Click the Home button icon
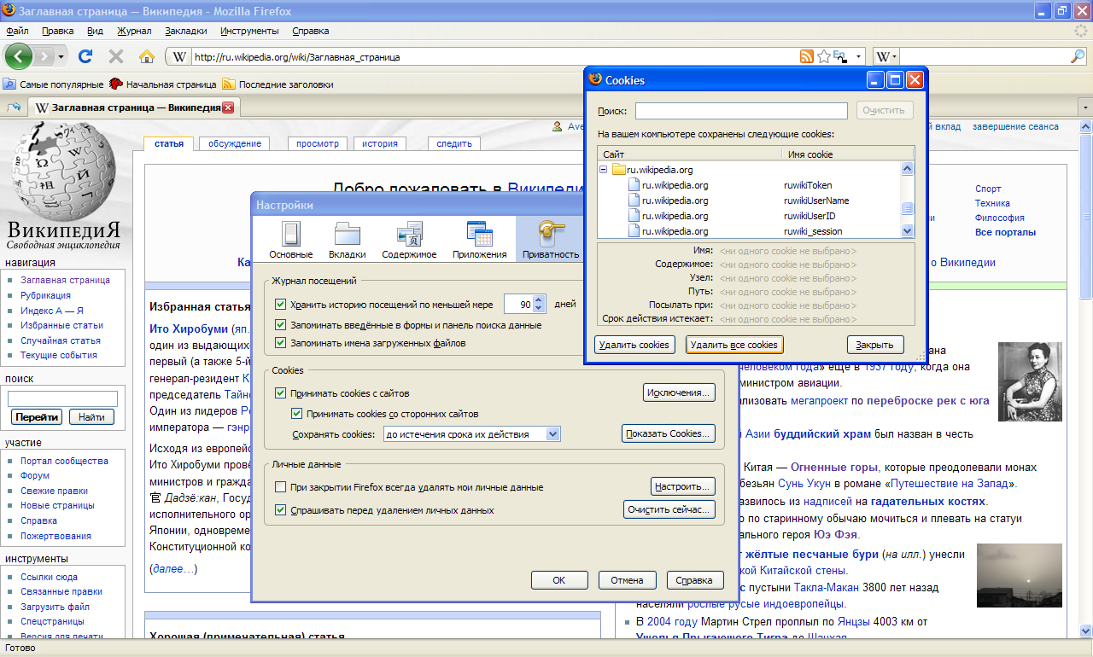The width and height of the screenshot is (1093, 657). [146, 57]
